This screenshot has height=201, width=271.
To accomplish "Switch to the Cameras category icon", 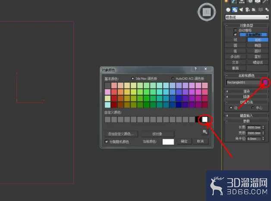I will [248, 9].
